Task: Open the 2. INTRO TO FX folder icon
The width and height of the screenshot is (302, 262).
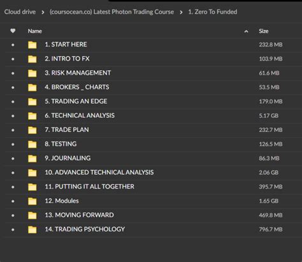Action: [x=32, y=59]
